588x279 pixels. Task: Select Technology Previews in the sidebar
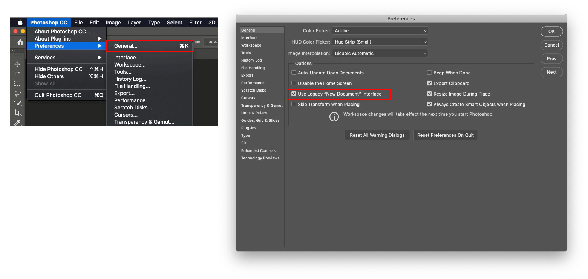pos(262,158)
